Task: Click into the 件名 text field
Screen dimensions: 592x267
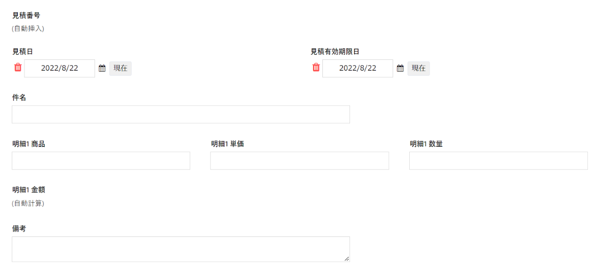Action: (180, 114)
